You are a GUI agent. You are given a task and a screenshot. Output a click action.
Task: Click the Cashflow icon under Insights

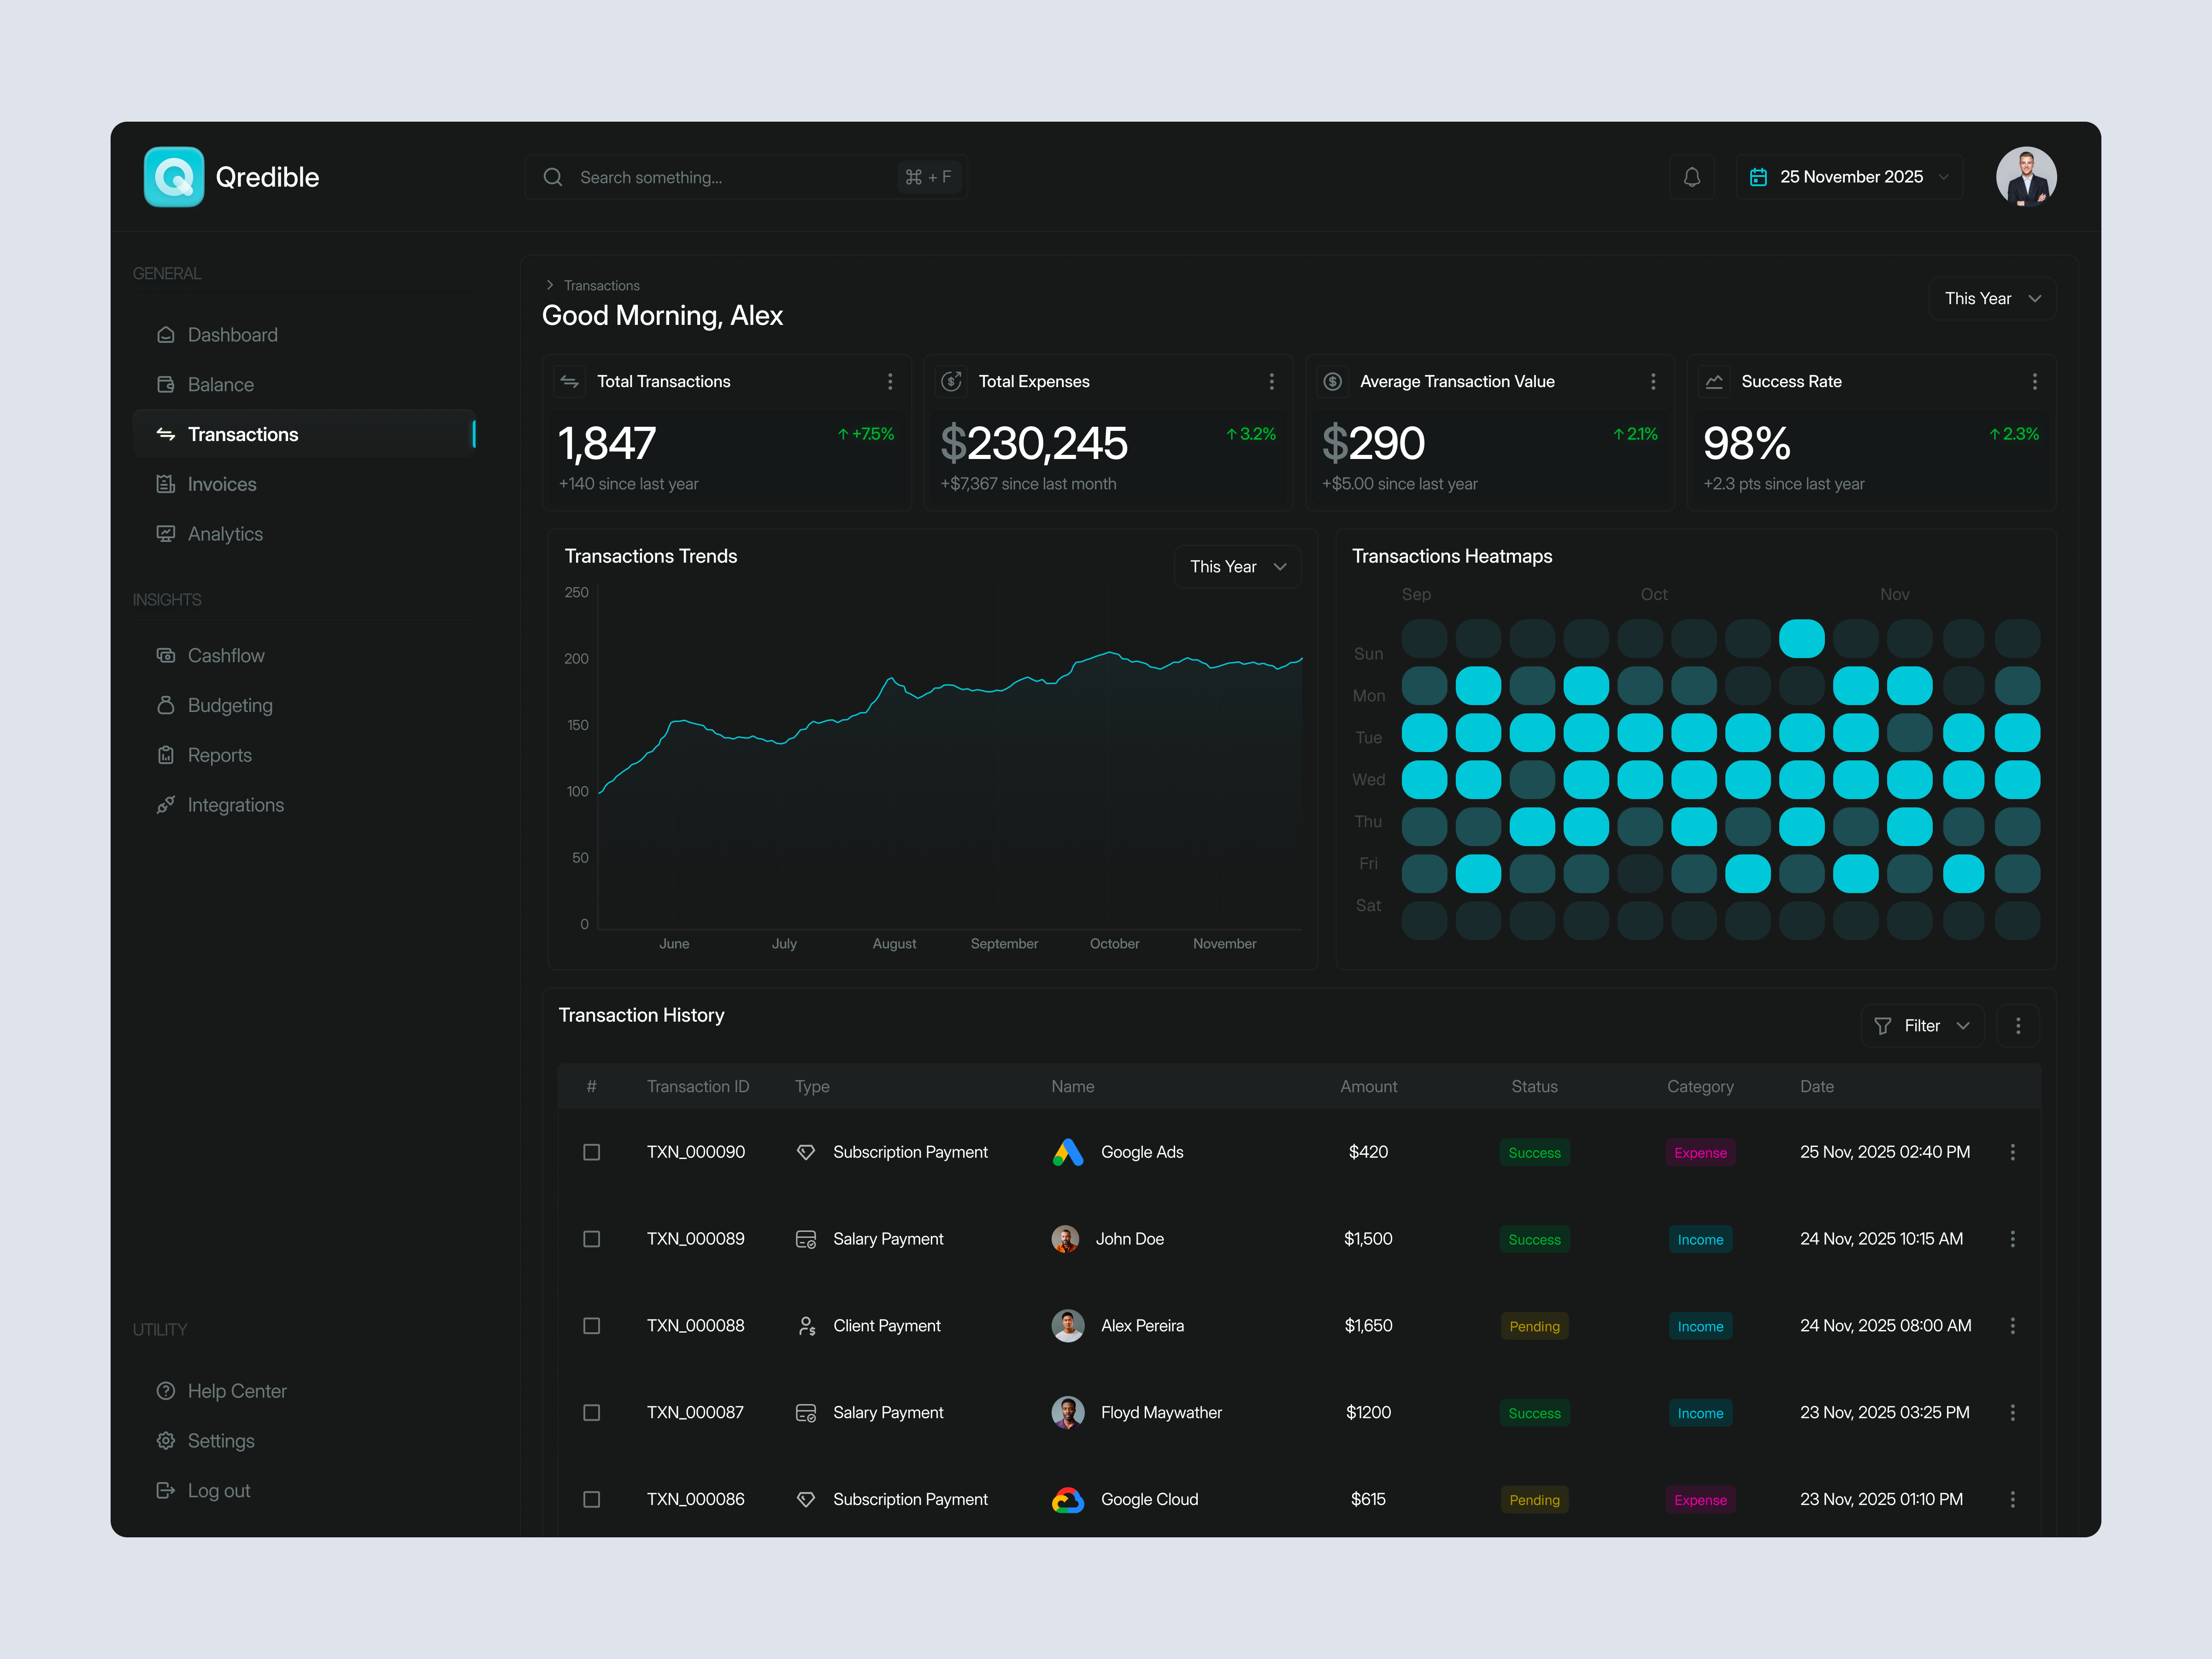(166, 655)
